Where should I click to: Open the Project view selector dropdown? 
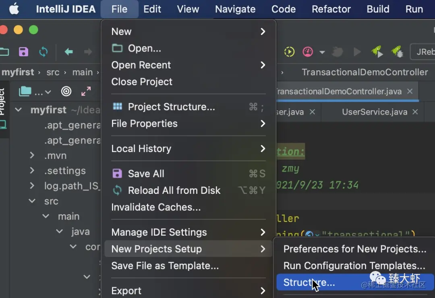click(x=35, y=91)
